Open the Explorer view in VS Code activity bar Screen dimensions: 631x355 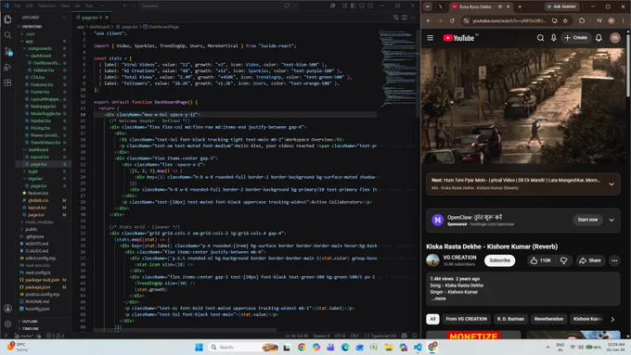[x=7, y=19]
